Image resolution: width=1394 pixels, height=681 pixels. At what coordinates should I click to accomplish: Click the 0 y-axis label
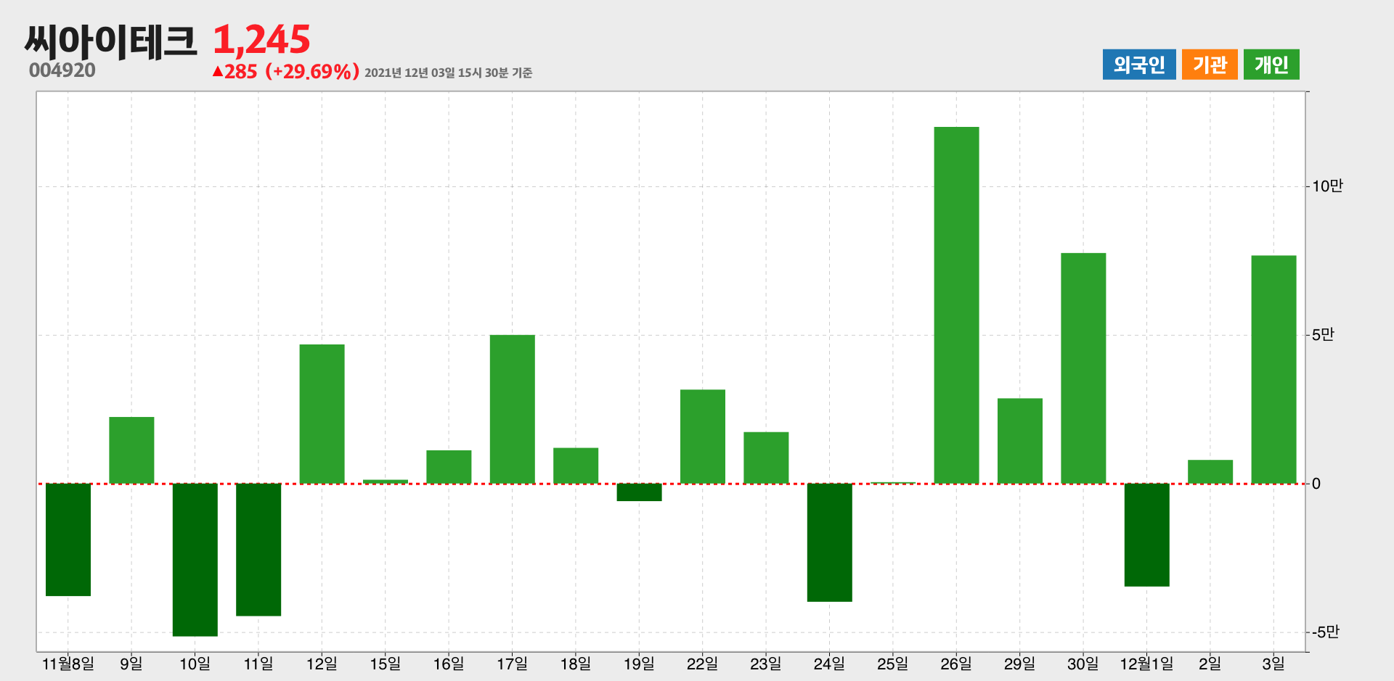coord(1316,484)
